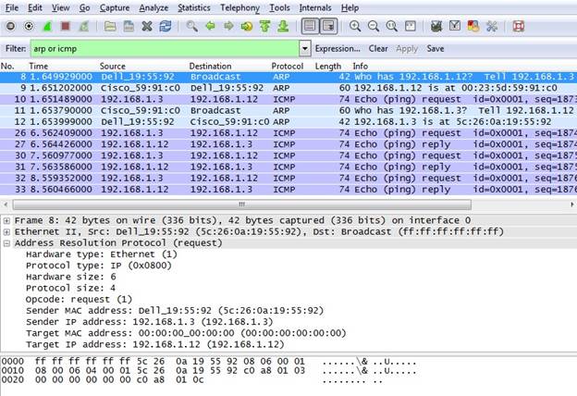Image resolution: width=577 pixels, height=396 pixels.
Task: Sort by the Source column header
Action: click(113, 67)
